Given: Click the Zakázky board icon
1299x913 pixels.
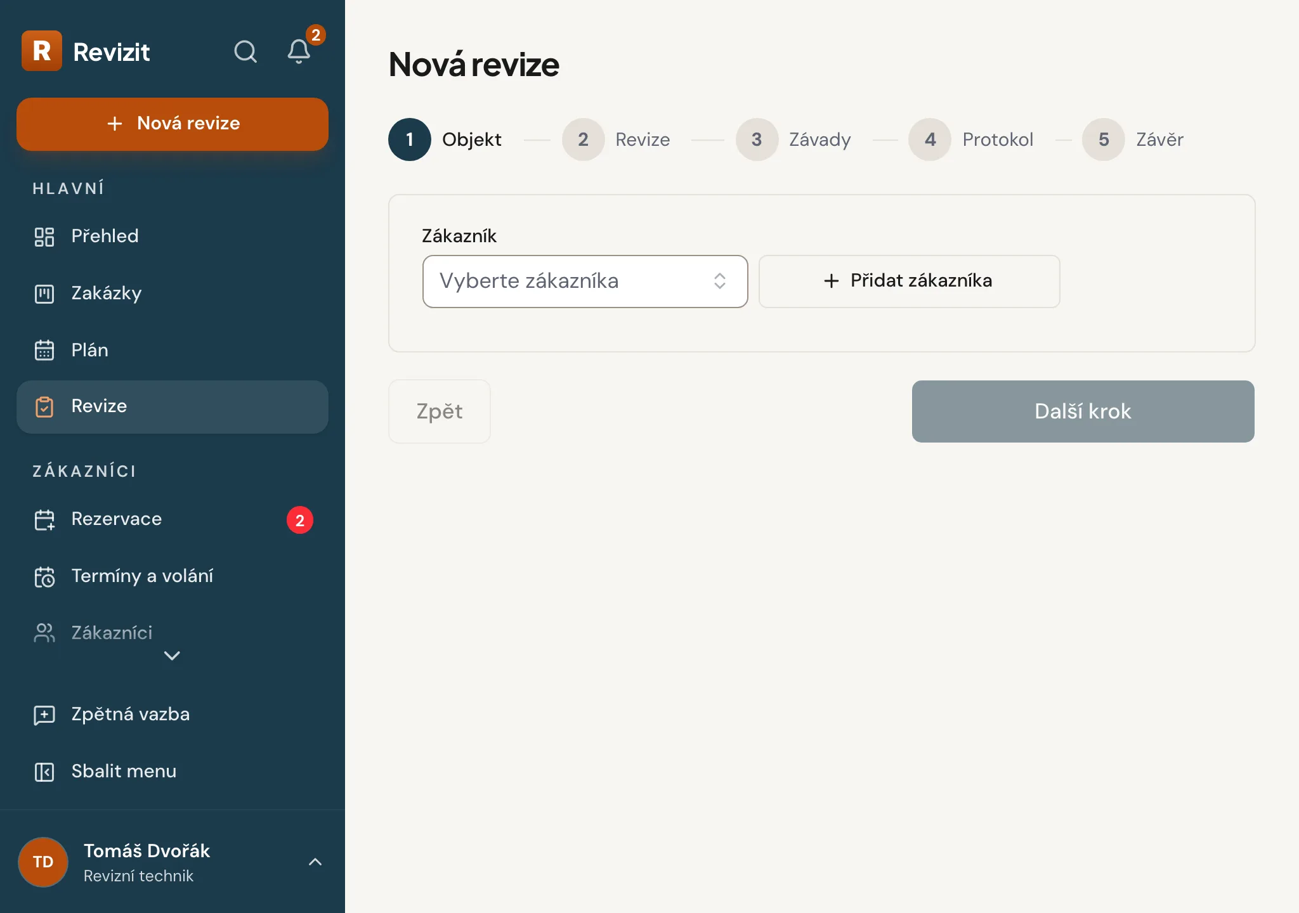Looking at the screenshot, I should click(44, 294).
